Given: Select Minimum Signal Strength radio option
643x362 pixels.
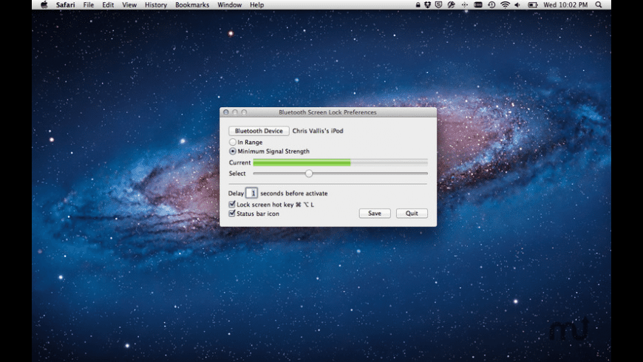Looking at the screenshot, I should pos(233,151).
